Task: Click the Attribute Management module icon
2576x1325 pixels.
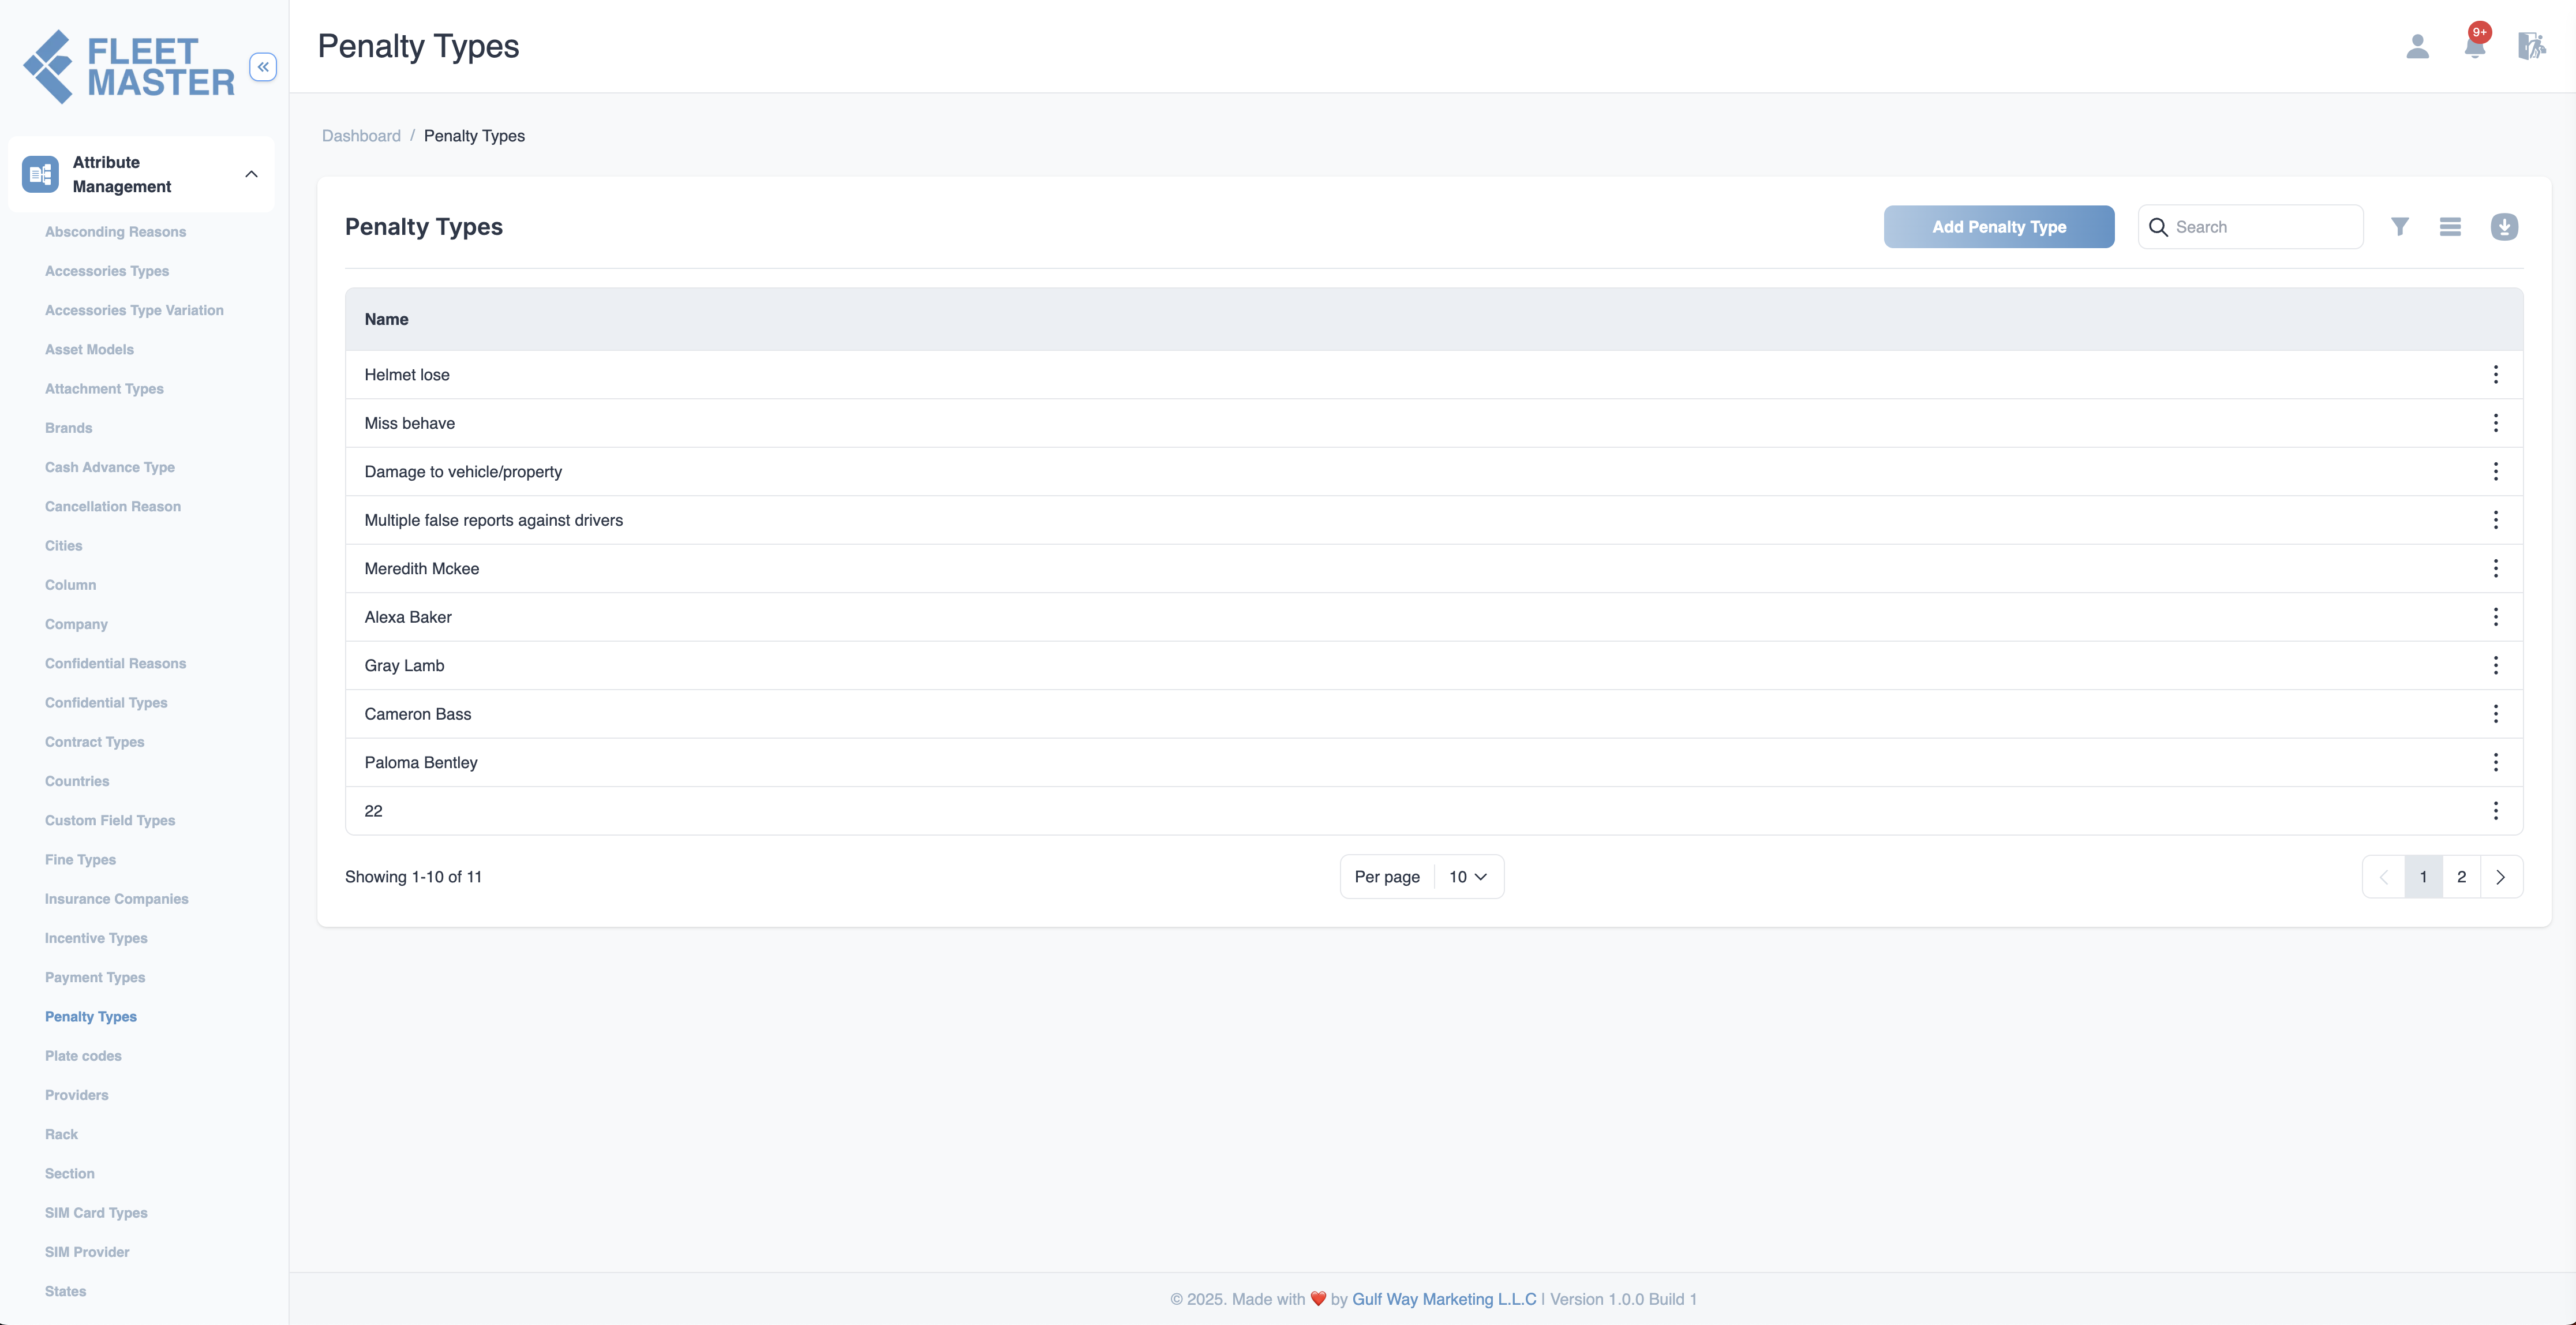Action: pos(40,174)
